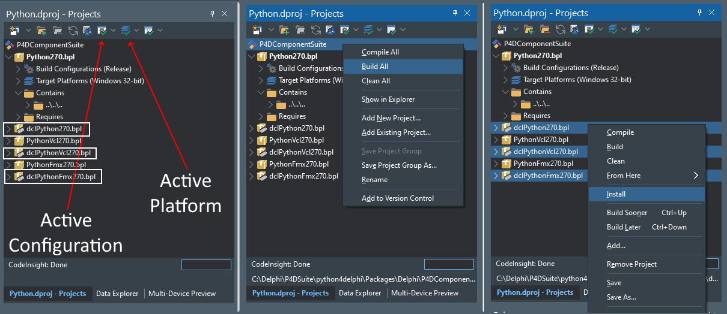
Task: Click last toolbar checklist icon in left panel
Action: click(148, 30)
